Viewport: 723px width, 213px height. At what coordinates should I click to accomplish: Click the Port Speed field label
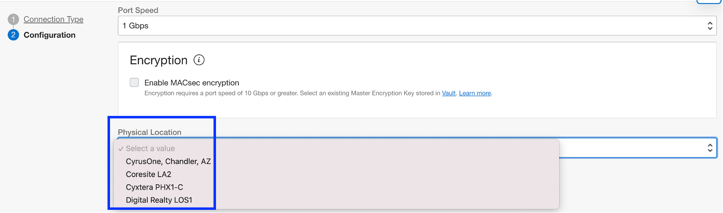[138, 10]
